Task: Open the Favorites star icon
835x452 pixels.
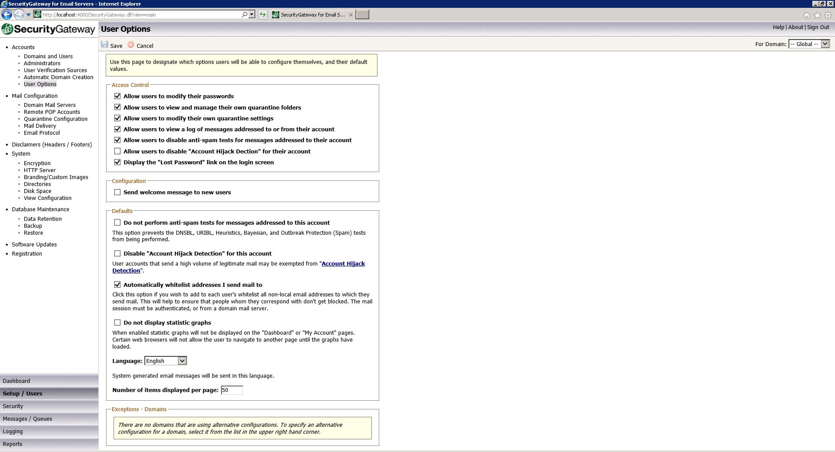Action: pyautogui.click(x=817, y=16)
